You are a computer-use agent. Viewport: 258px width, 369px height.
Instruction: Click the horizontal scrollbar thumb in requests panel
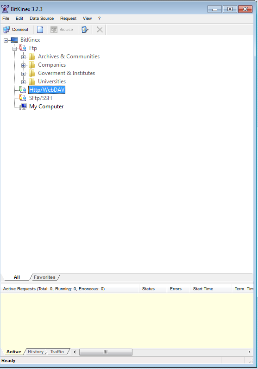pyautogui.click(x=106, y=352)
